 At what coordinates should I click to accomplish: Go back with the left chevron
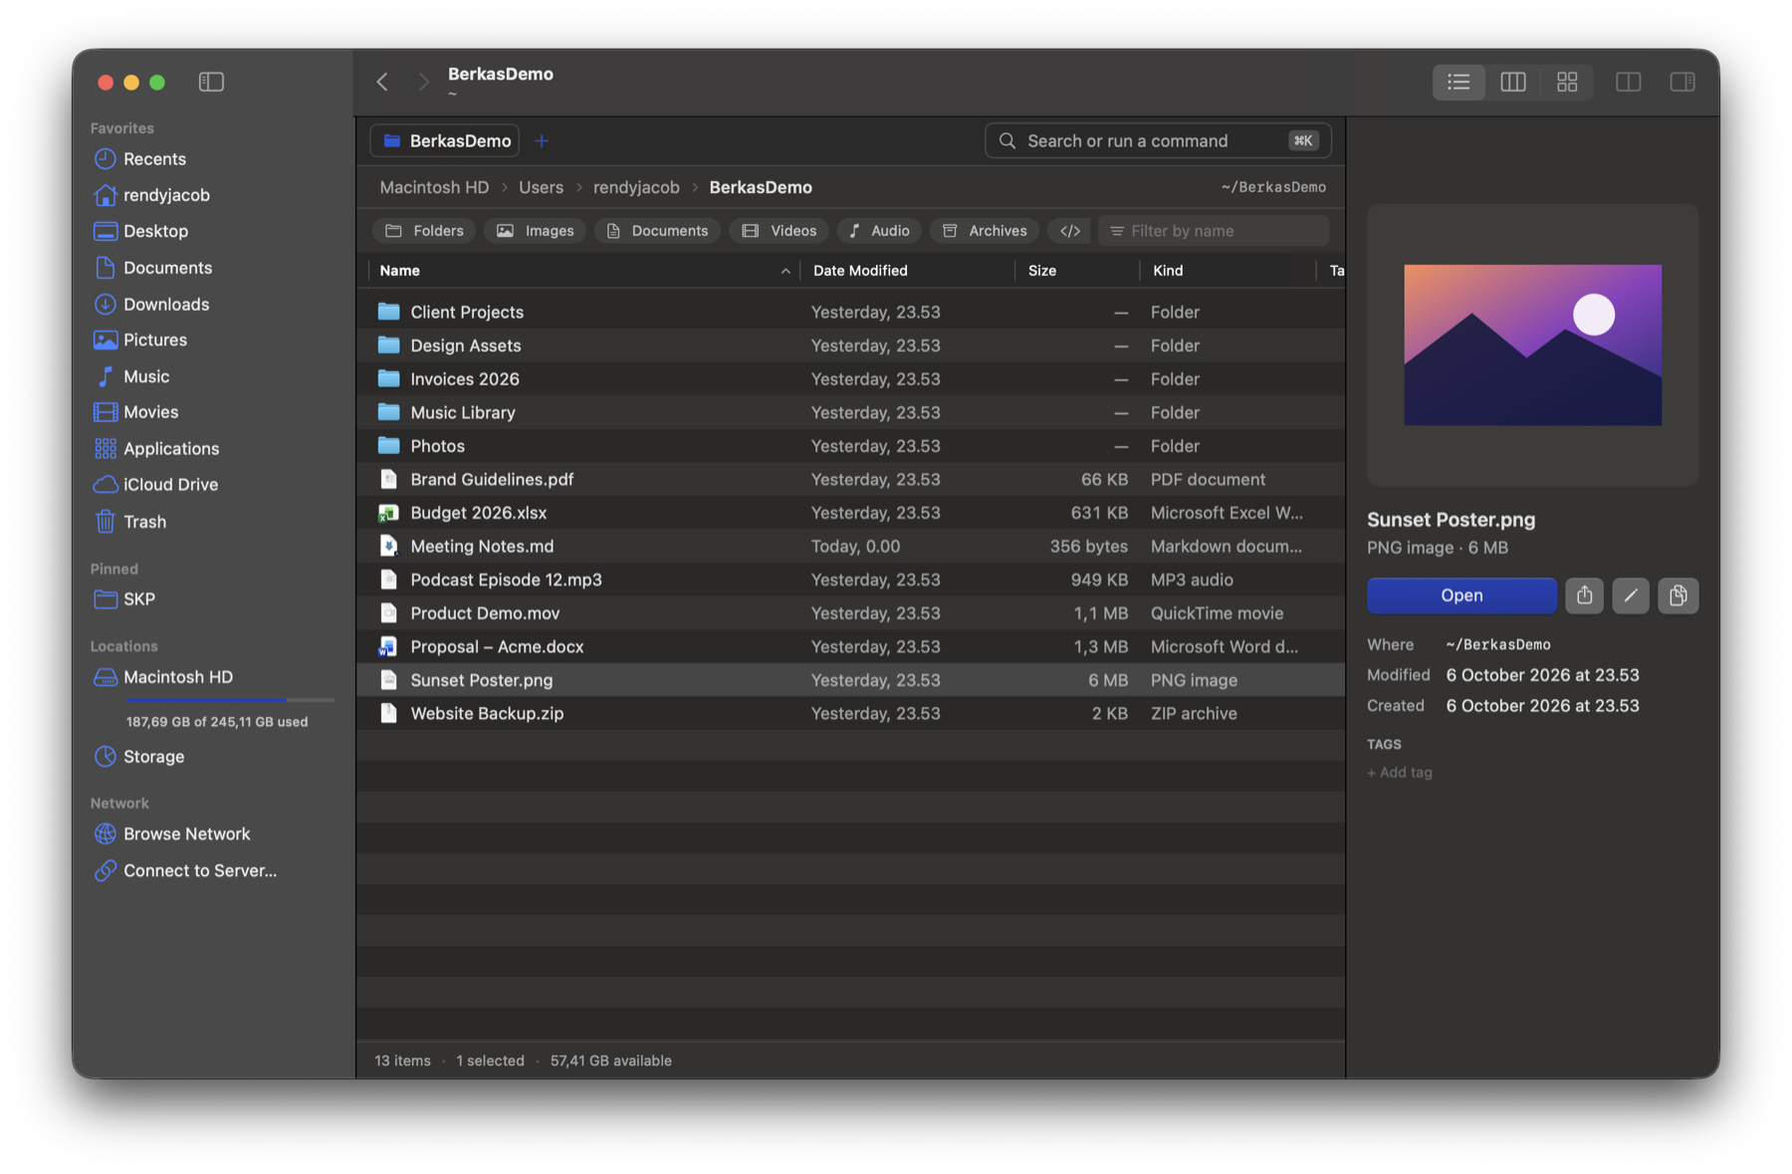click(382, 82)
